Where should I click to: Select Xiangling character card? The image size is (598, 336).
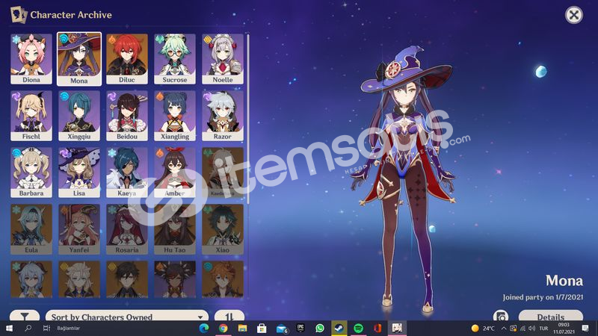pyautogui.click(x=175, y=116)
